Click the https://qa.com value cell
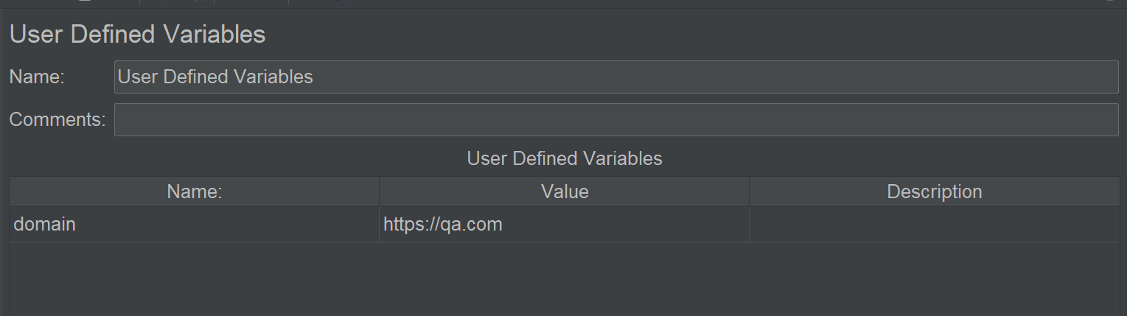This screenshot has height=316, width=1127. (x=565, y=224)
